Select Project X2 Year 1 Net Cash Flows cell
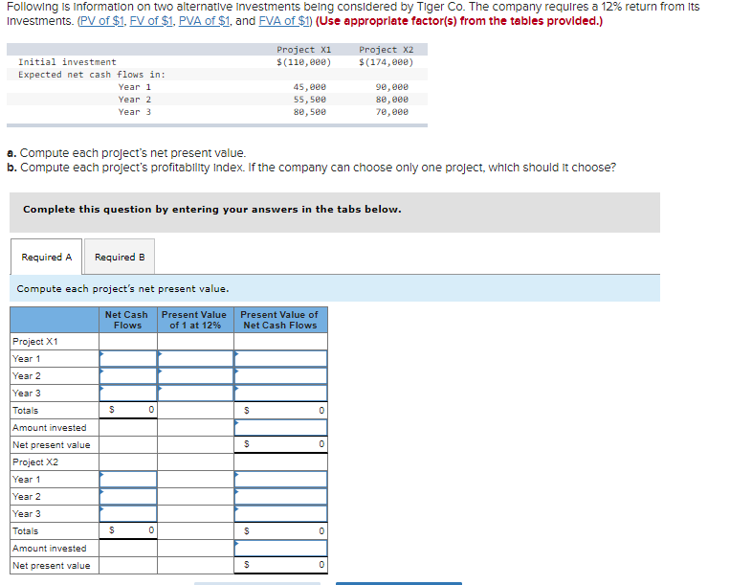 (x=128, y=480)
